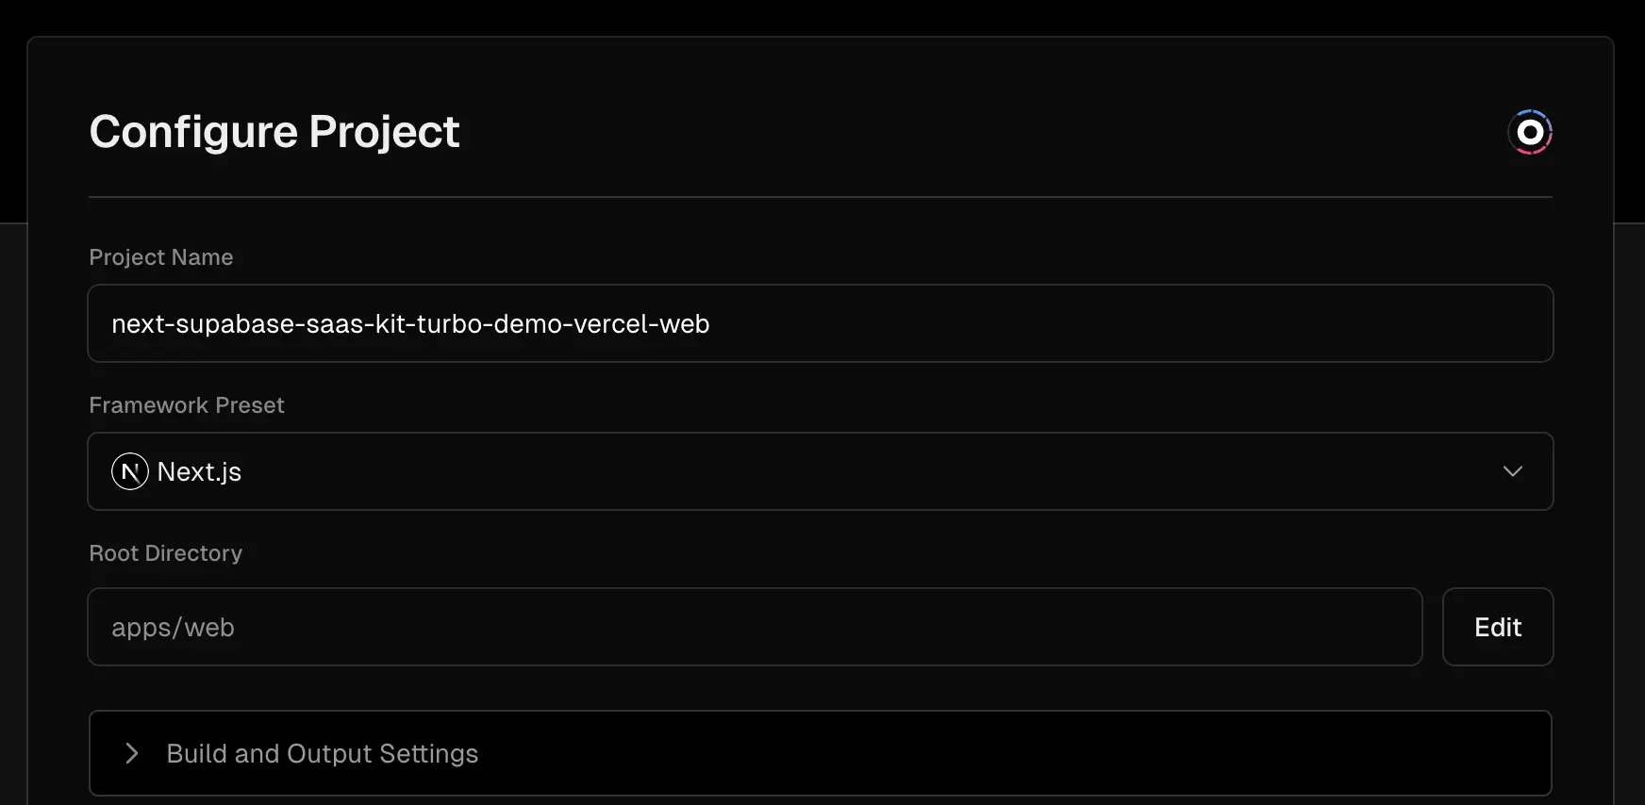Click the Root Directory label
Viewport: 1645px width, 805px height.
pos(165,553)
